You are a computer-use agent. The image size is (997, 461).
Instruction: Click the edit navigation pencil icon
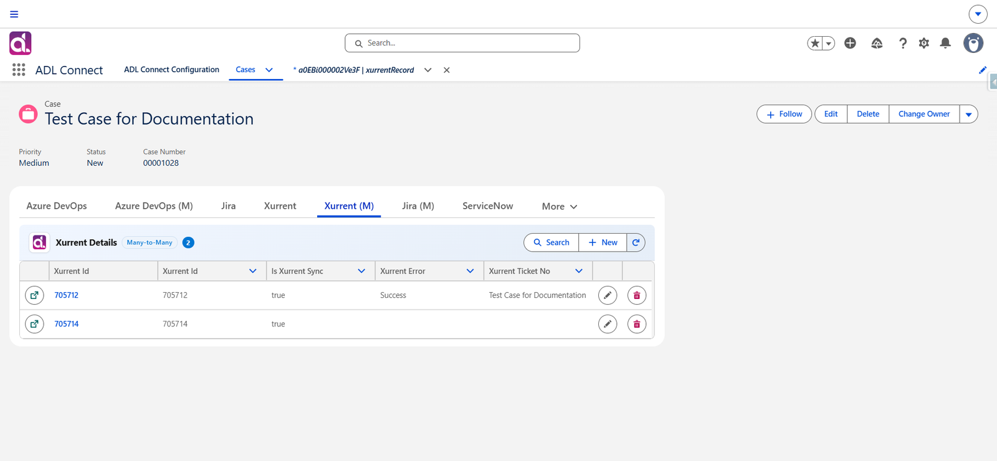point(983,70)
